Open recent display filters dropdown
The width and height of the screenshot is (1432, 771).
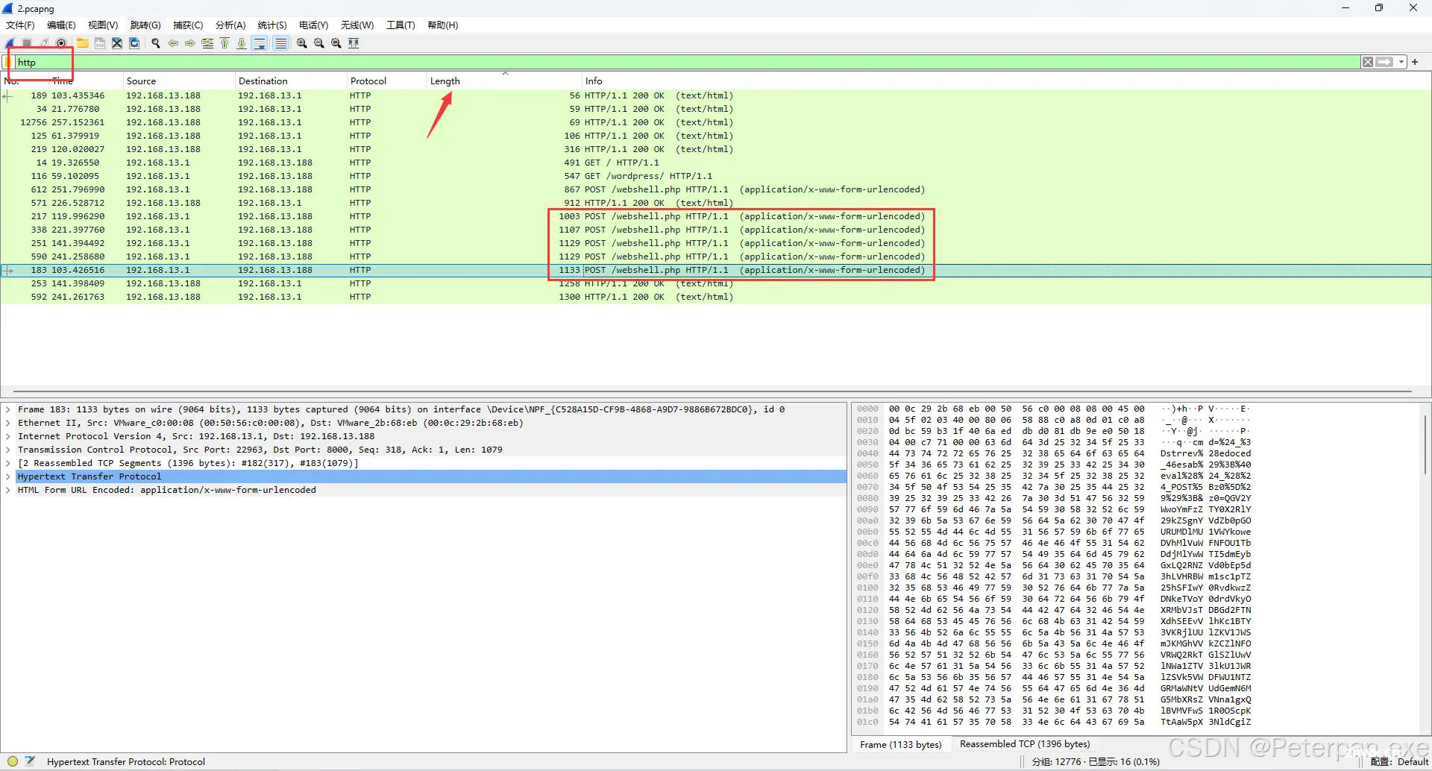pos(1402,62)
